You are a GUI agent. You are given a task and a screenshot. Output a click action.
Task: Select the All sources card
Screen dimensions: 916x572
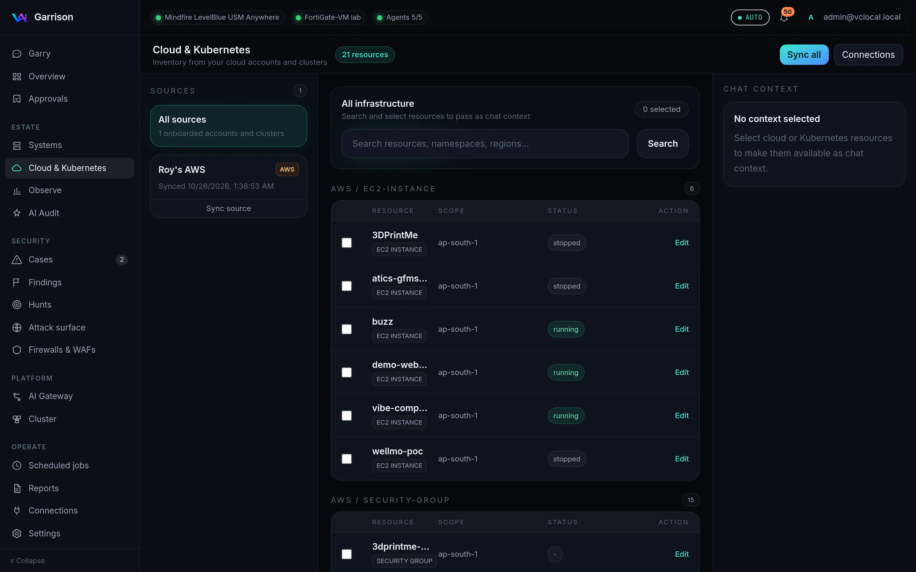click(x=229, y=126)
